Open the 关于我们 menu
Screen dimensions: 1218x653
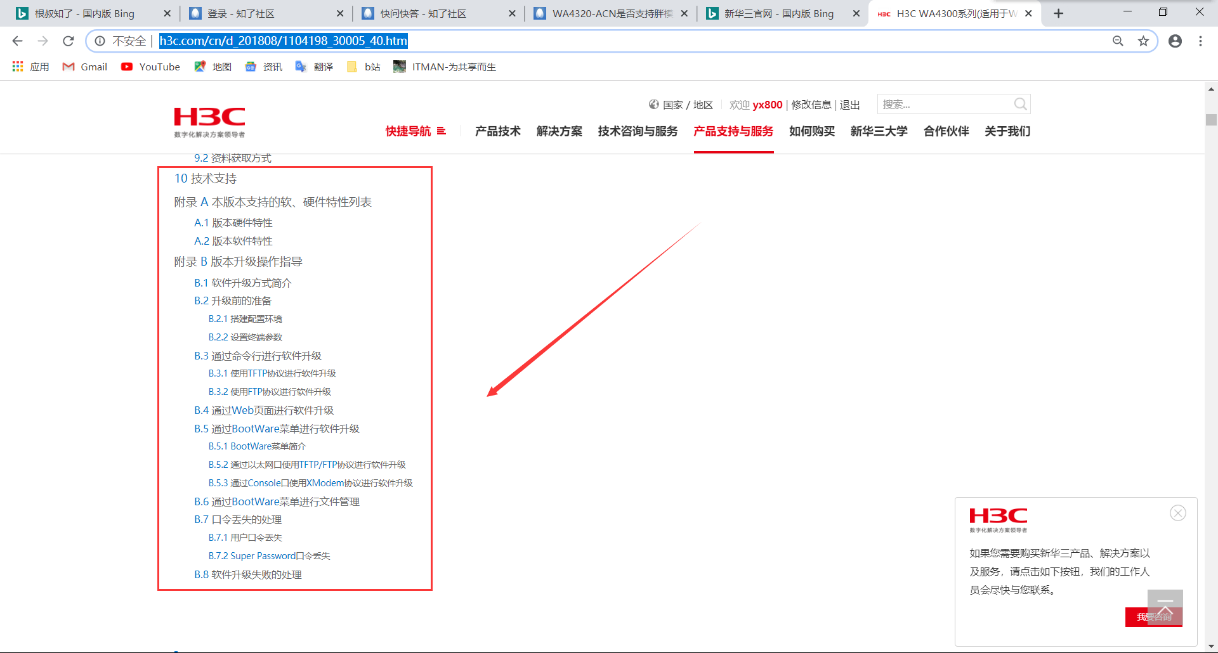(1007, 131)
